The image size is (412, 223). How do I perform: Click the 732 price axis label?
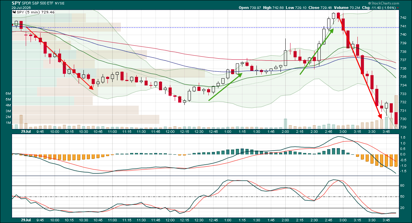tap(404, 102)
